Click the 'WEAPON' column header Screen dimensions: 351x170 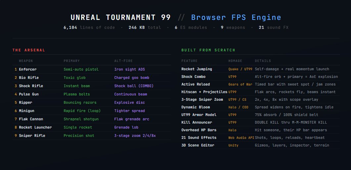pos(26,61)
